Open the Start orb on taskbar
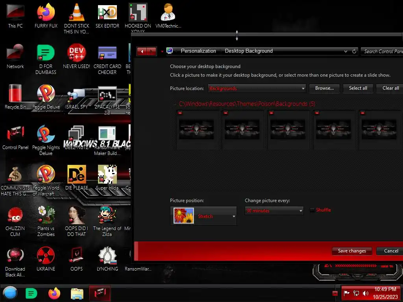 [x=10, y=293]
